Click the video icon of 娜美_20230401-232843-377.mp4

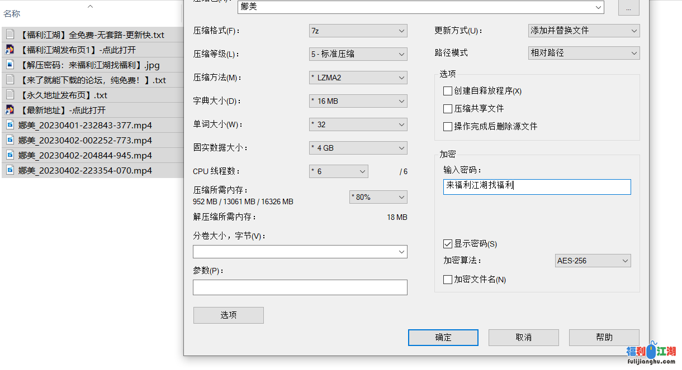tap(10, 125)
